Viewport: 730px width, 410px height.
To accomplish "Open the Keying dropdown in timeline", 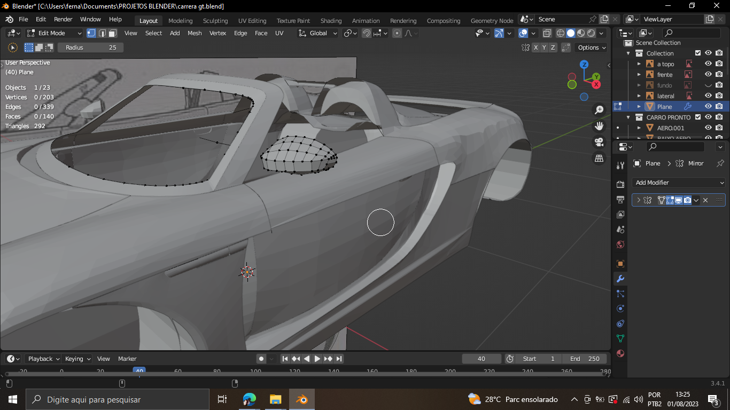I will click(77, 359).
